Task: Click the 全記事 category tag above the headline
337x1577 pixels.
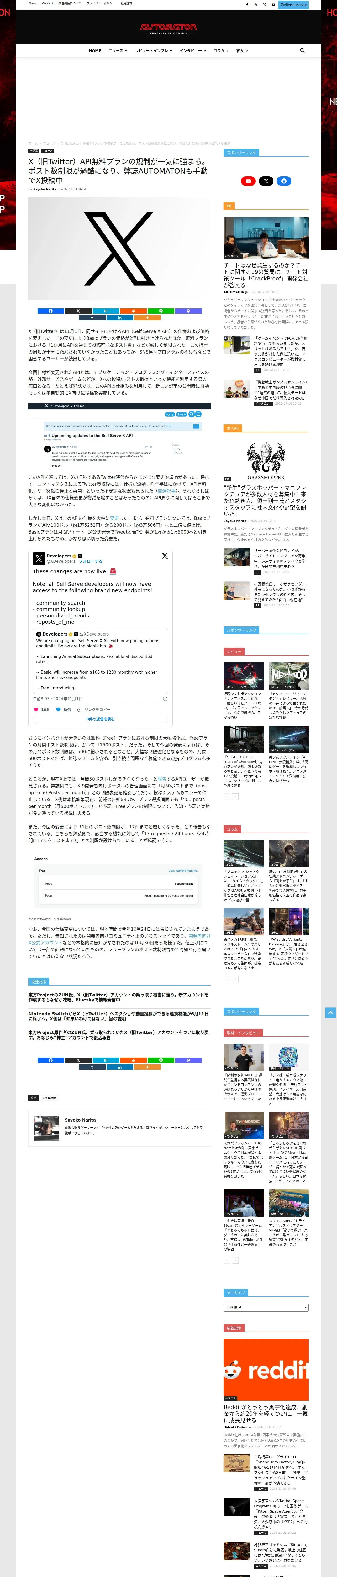Action: [34, 151]
